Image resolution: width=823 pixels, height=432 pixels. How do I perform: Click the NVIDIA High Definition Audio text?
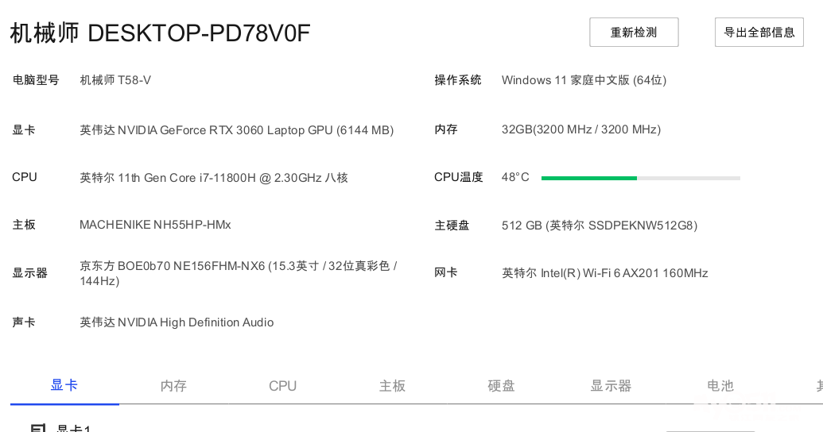[x=177, y=322]
